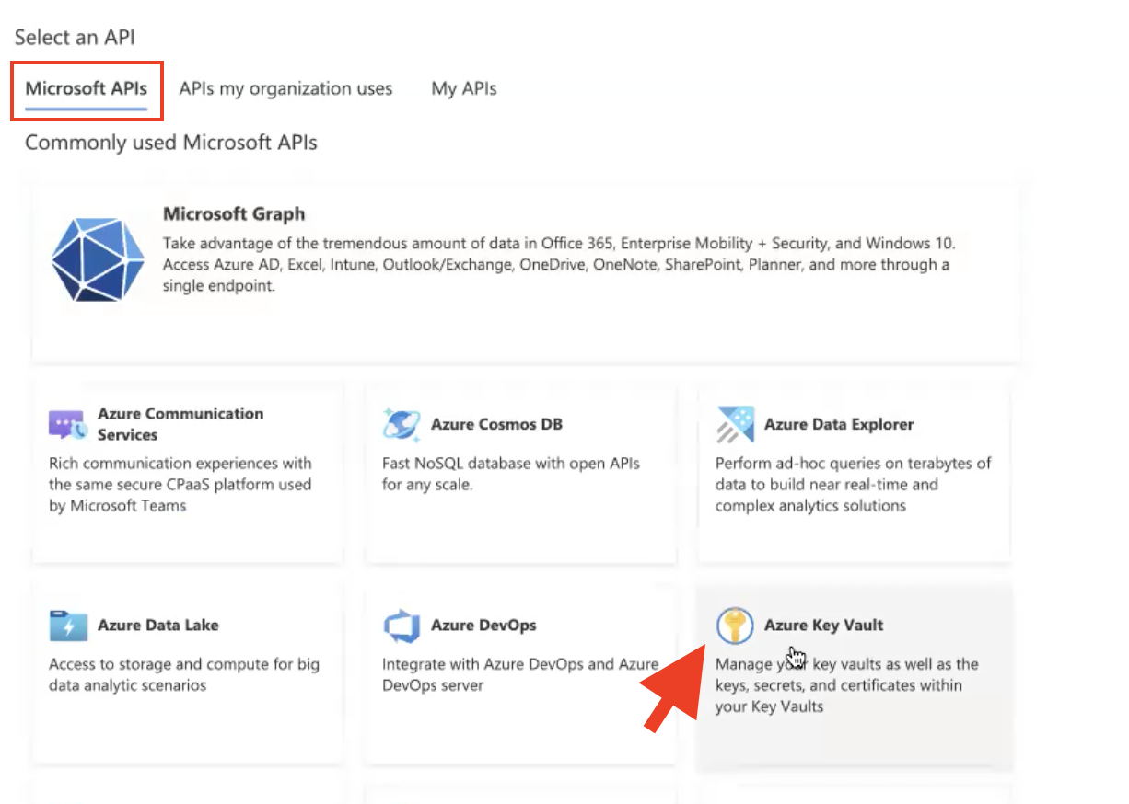The width and height of the screenshot is (1129, 804).
Task: Click the 'Access to storage and compute' description
Action: tap(184, 674)
